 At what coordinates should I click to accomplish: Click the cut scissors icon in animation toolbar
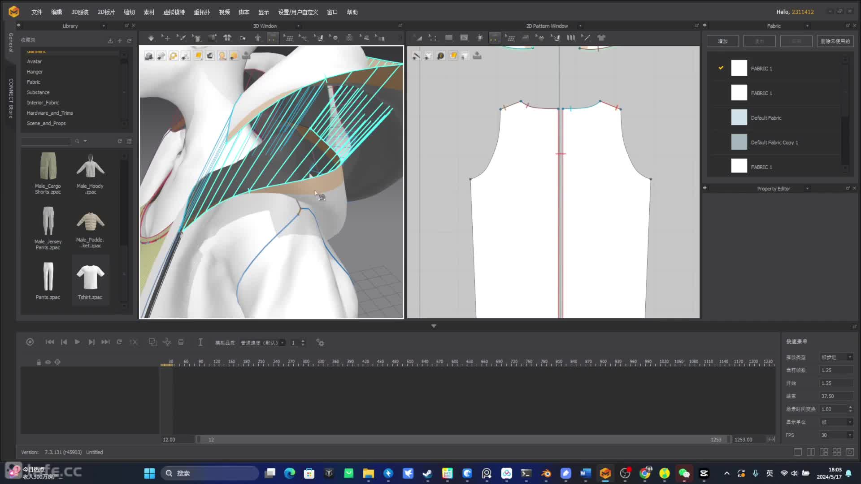[167, 342]
